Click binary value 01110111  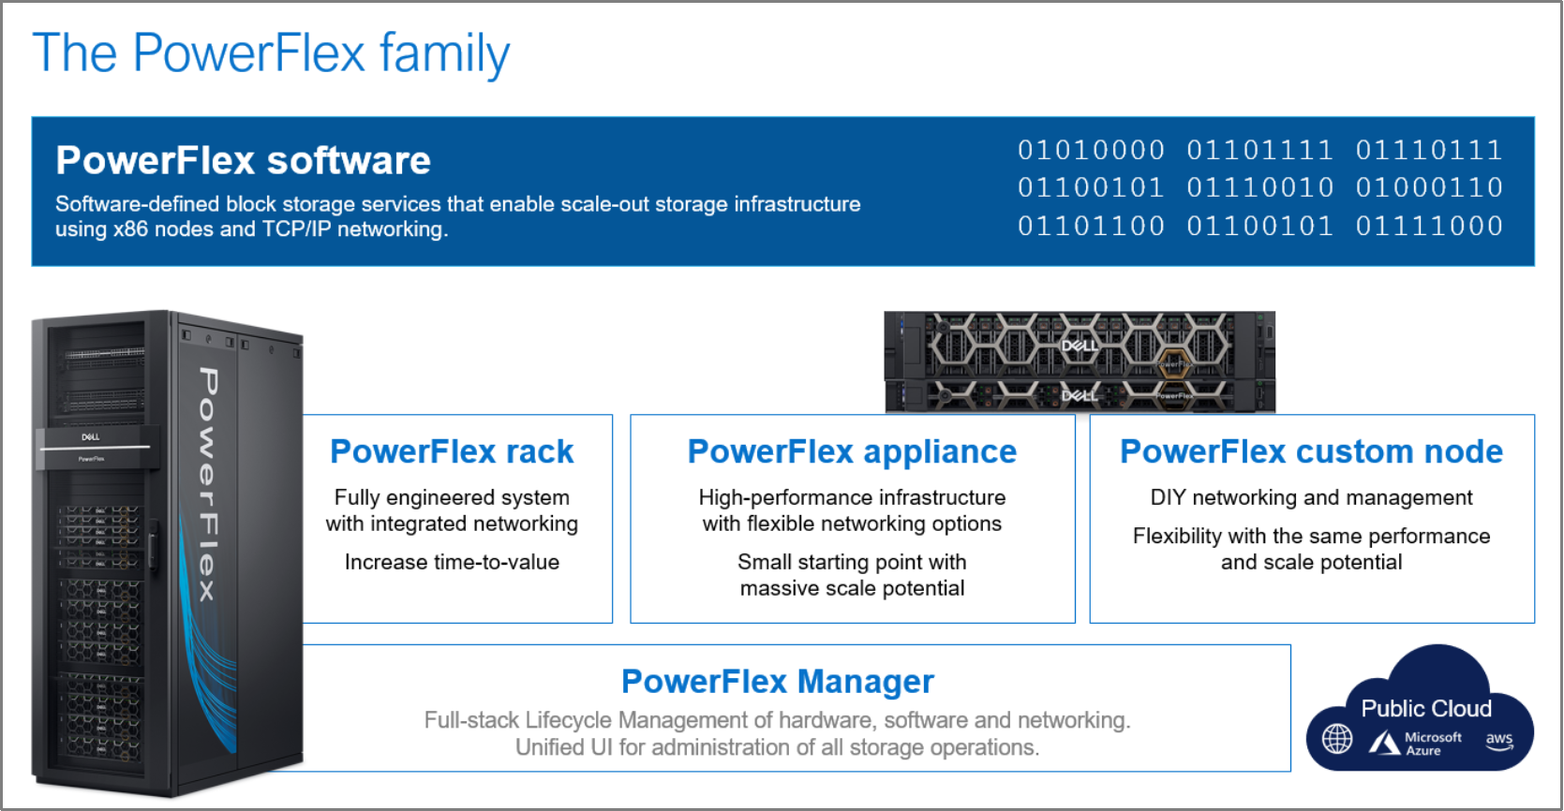click(1429, 150)
